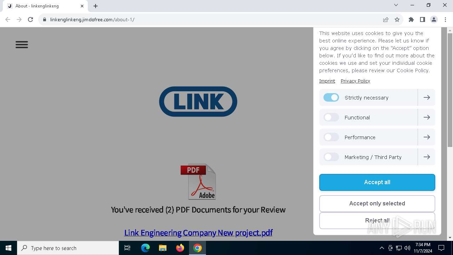This screenshot has height=255, width=453.
Task: Click You've received (2) PDF Documents text
Action: tap(198, 210)
